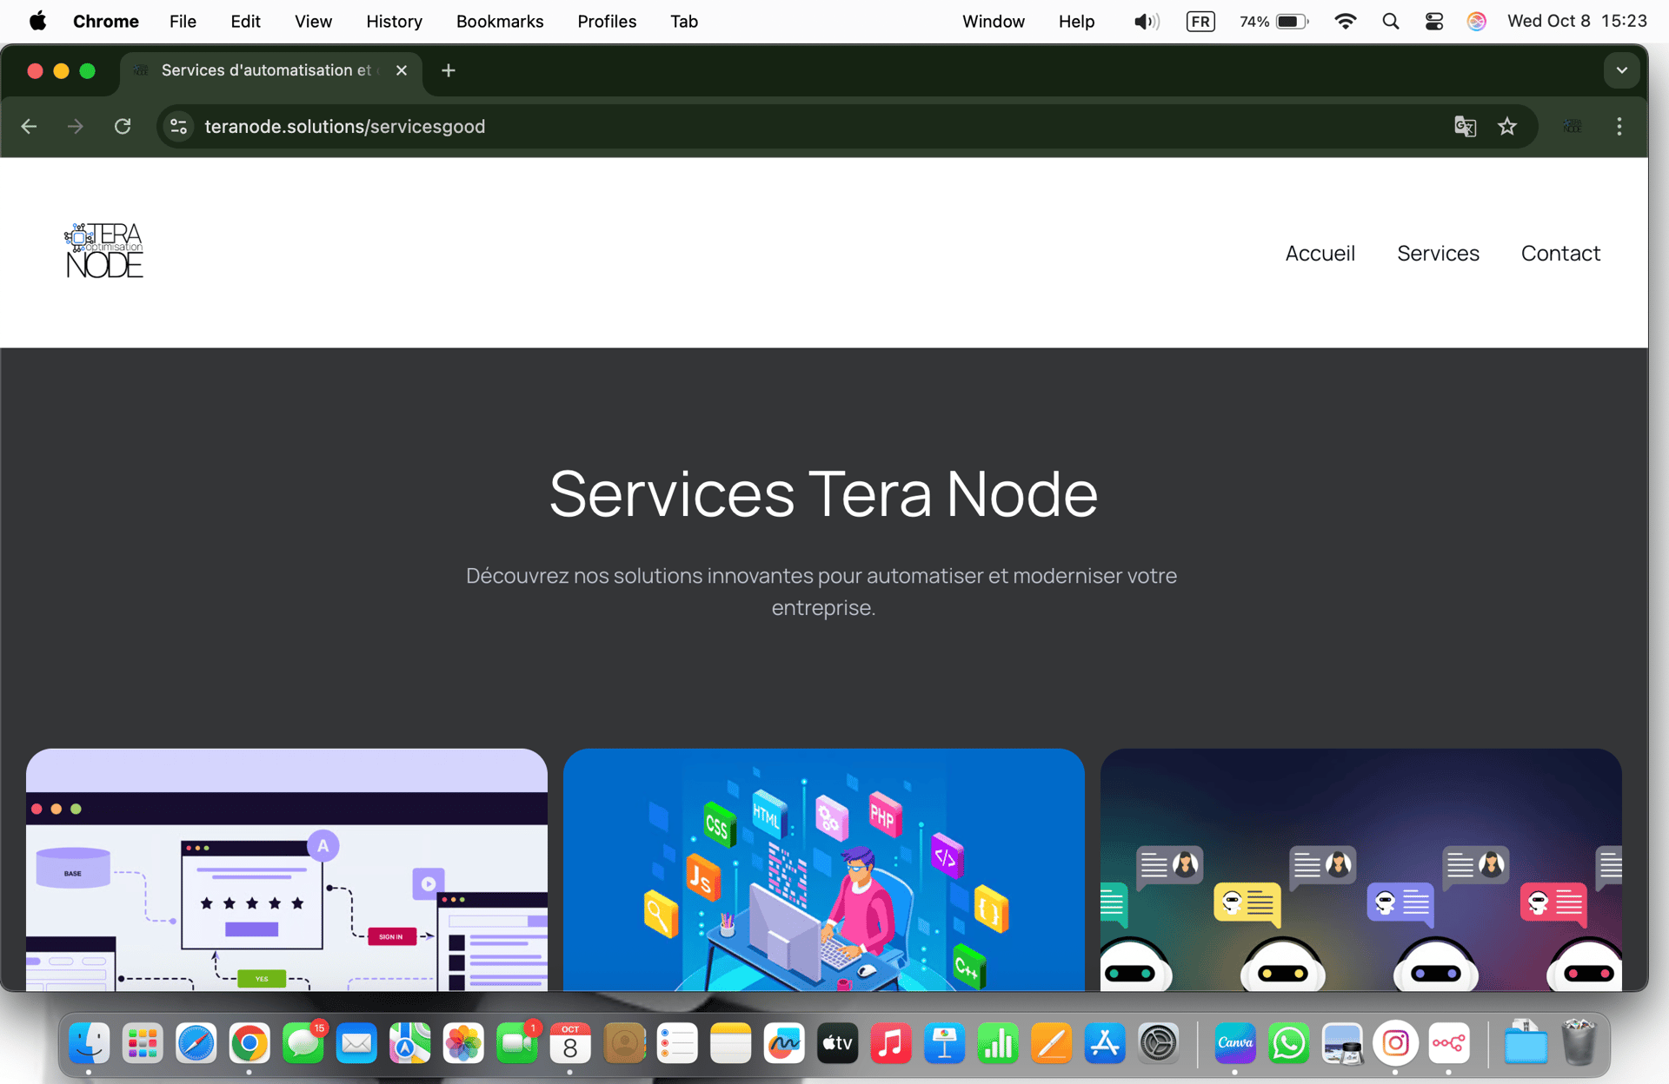Click the Google Translate icon in address bar
The height and width of the screenshot is (1084, 1669).
coord(1465,127)
